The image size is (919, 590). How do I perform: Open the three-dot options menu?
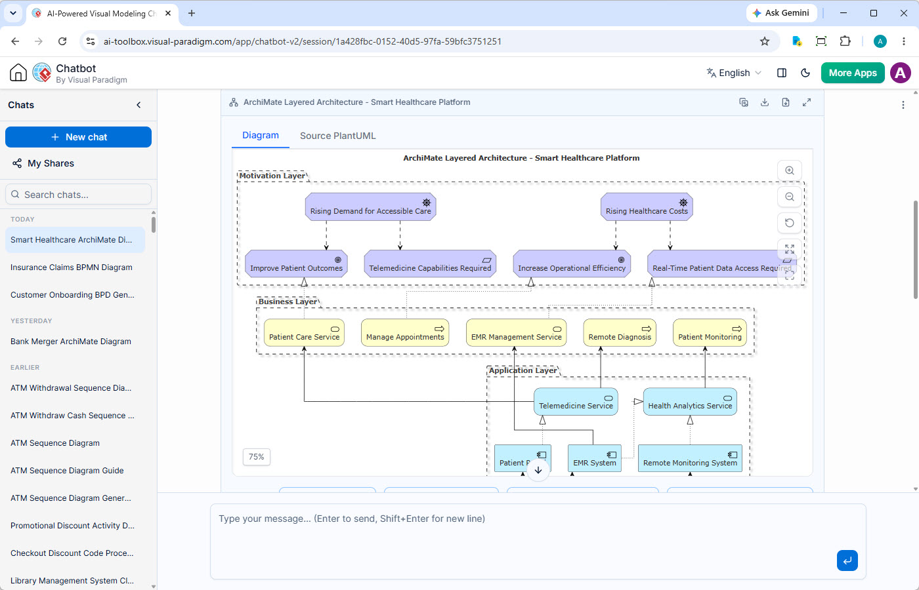click(x=903, y=105)
